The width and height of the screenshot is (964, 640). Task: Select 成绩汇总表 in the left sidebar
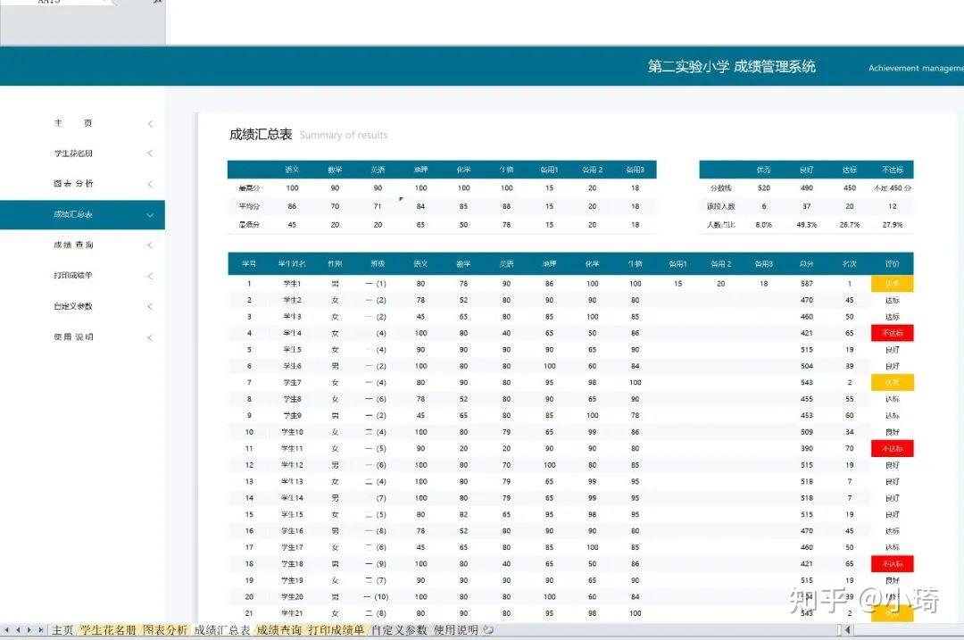(73, 214)
